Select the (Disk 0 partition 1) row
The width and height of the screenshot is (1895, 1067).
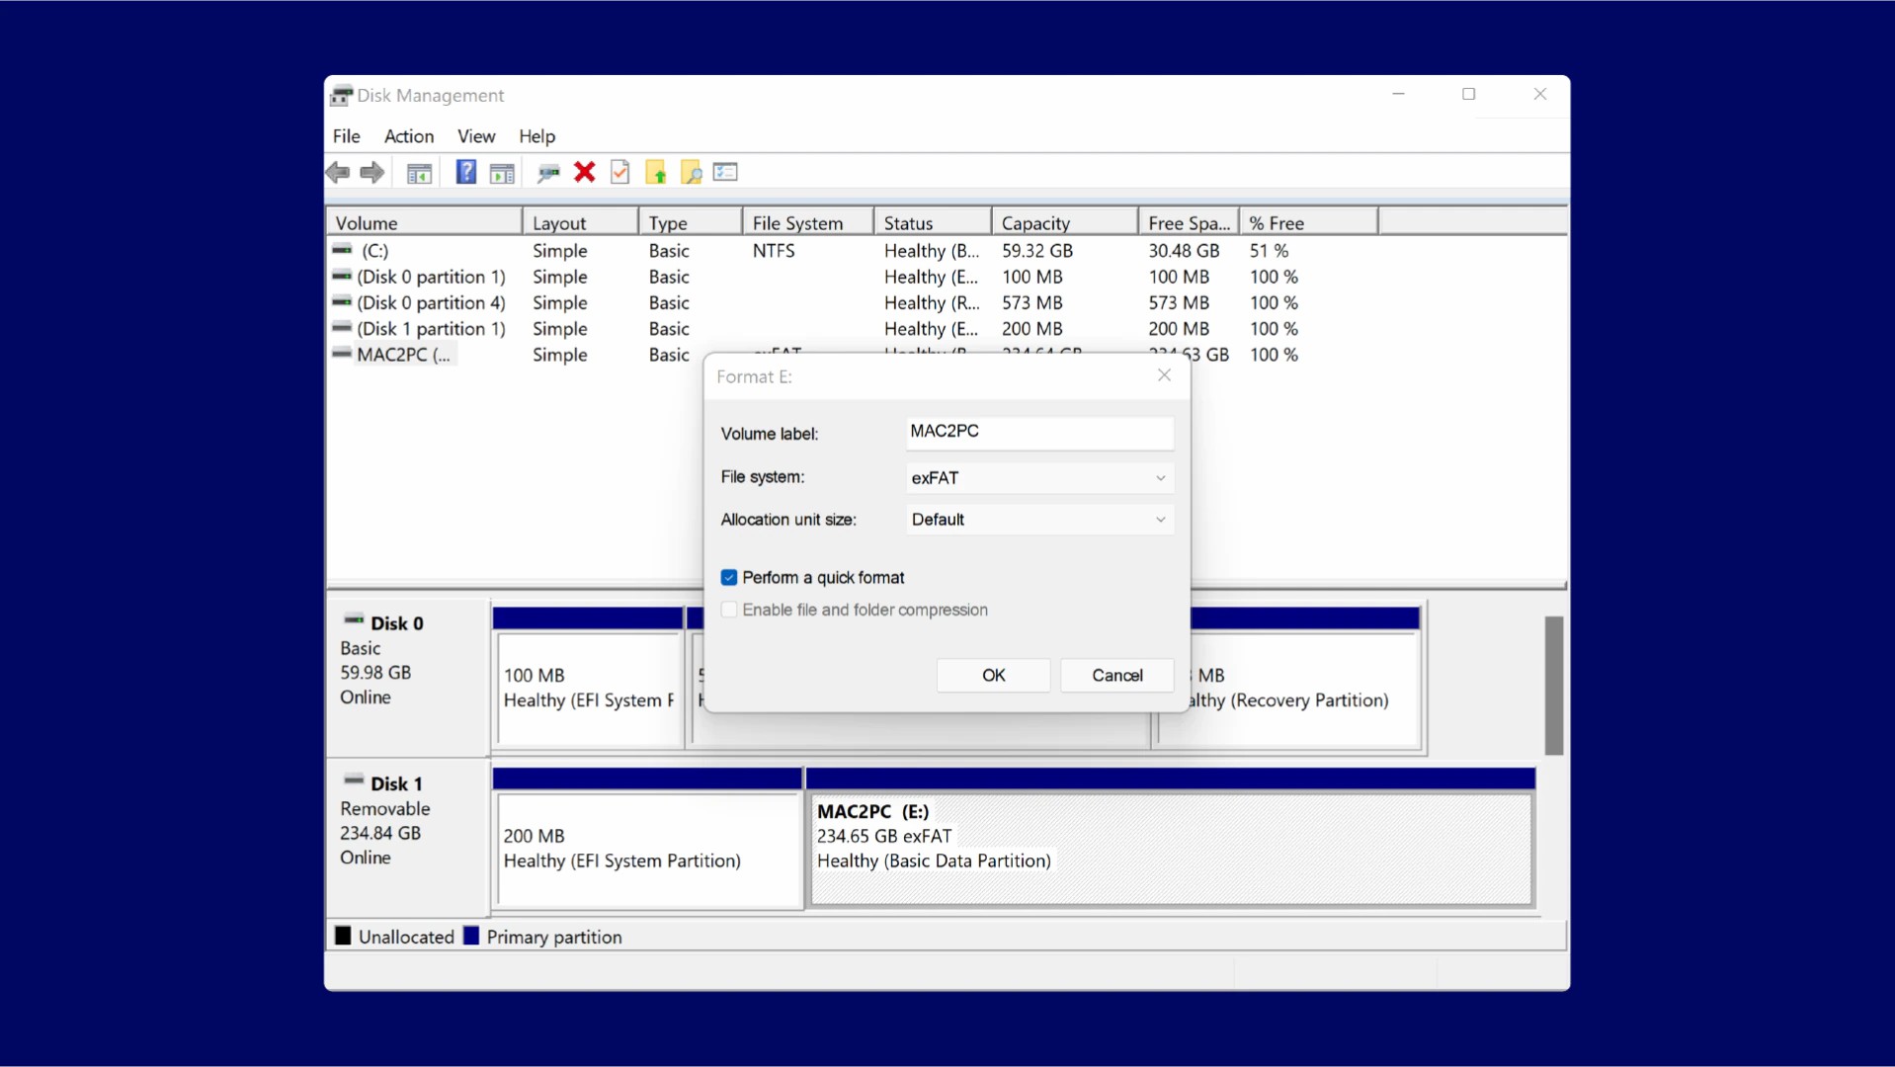pos(947,277)
